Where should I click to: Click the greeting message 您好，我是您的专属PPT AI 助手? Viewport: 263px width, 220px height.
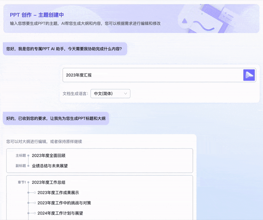click(x=65, y=49)
